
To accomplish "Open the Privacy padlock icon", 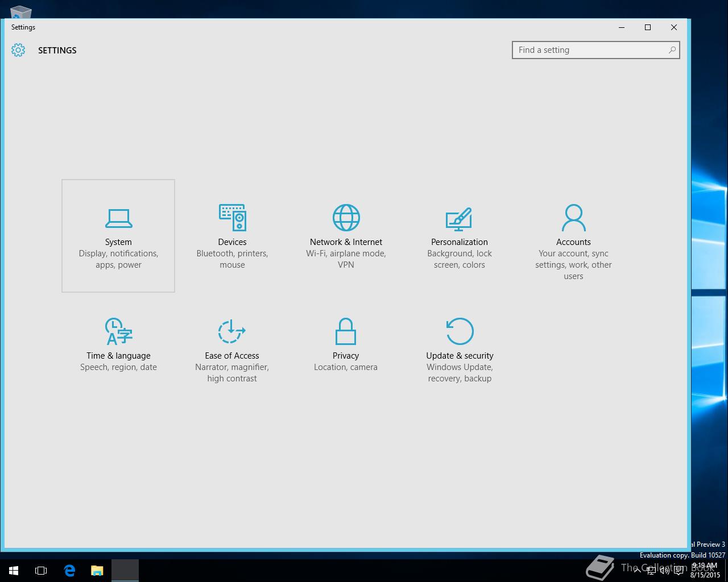I will tap(345, 331).
